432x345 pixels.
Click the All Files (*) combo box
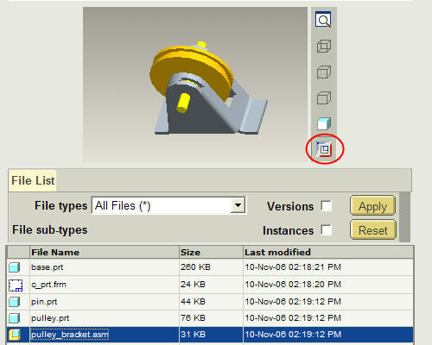coord(168,205)
